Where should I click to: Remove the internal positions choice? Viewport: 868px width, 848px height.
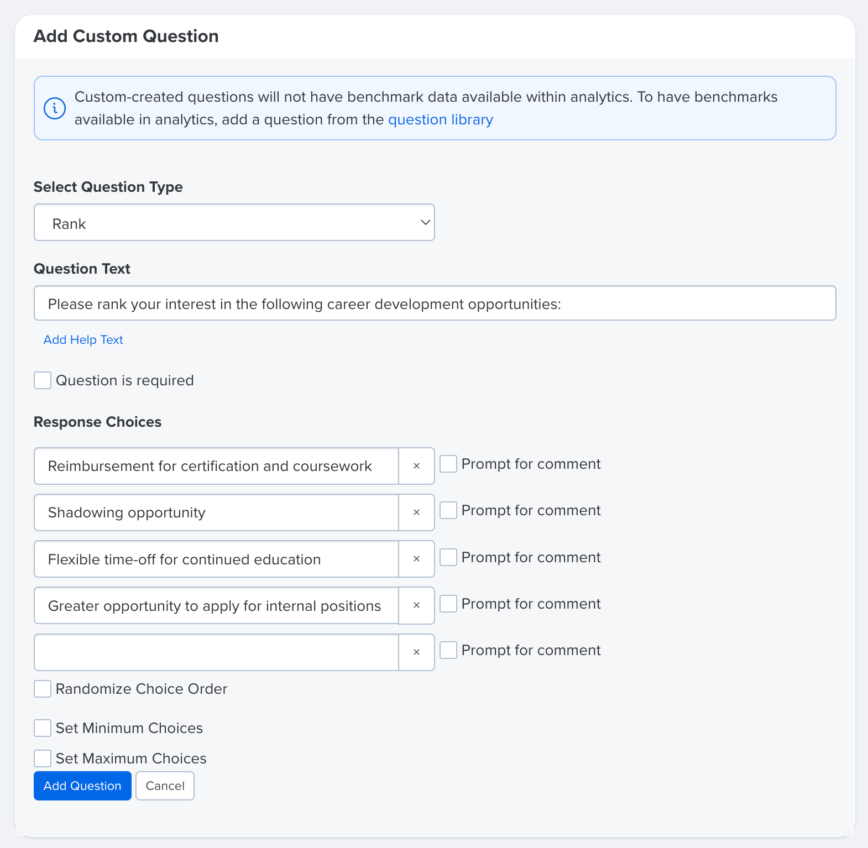pyautogui.click(x=416, y=605)
